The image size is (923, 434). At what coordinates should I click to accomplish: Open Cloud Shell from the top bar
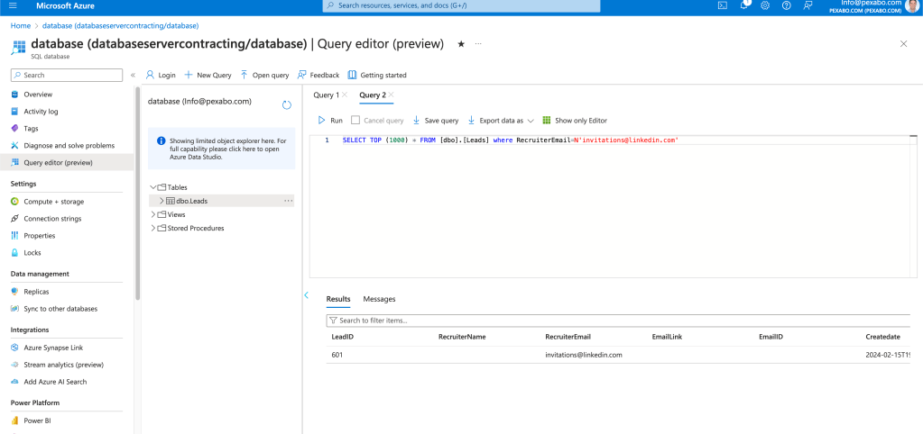pyautogui.click(x=723, y=5)
